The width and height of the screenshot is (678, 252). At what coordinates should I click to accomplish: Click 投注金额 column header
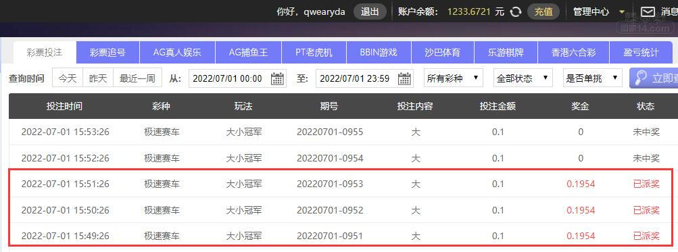pos(498,106)
